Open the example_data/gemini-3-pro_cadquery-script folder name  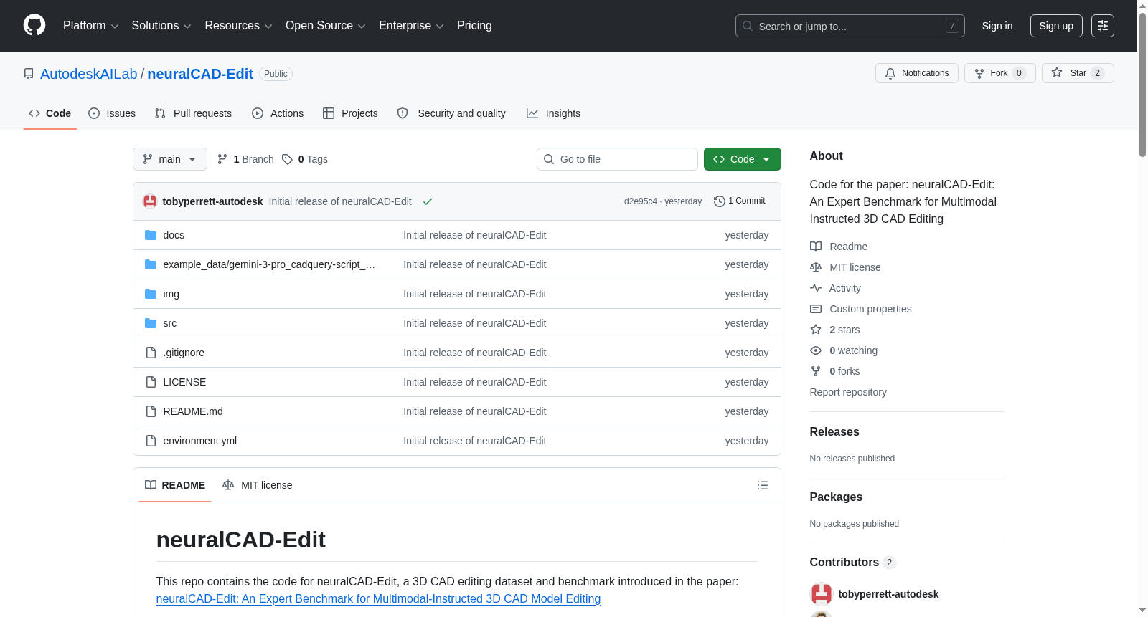[269, 264]
